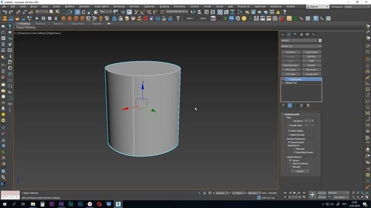
Task: Select the Manually update option
Action: pyautogui.click(x=290, y=167)
